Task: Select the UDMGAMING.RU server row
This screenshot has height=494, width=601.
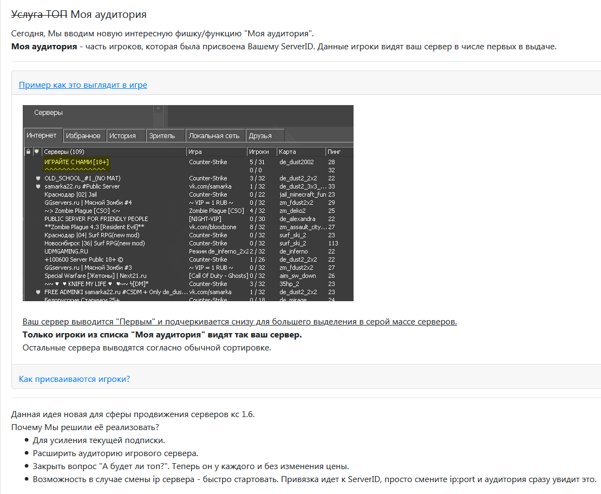Action: point(188,251)
